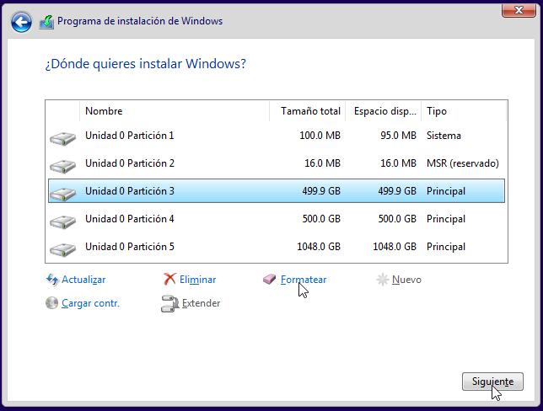The width and height of the screenshot is (543, 411).
Task: Click the Cargar contr. disc icon
Action: [x=52, y=303]
